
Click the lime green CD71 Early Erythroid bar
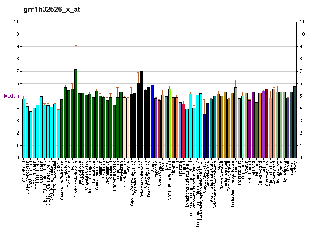click(169, 123)
